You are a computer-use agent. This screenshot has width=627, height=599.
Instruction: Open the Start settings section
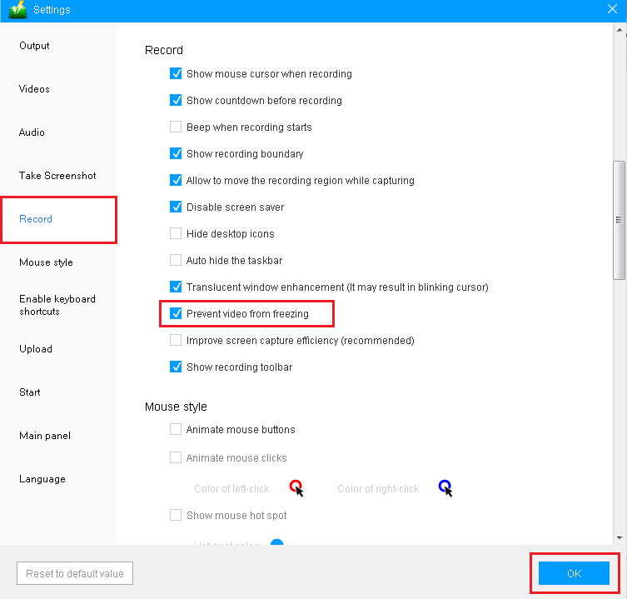click(x=30, y=392)
